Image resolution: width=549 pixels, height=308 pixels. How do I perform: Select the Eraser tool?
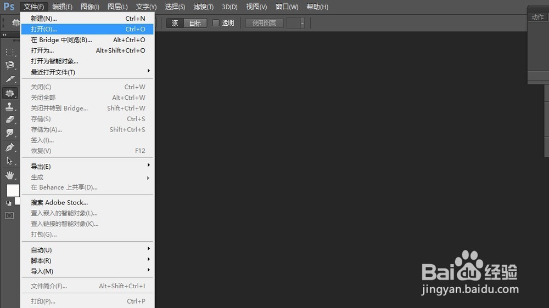(10, 120)
